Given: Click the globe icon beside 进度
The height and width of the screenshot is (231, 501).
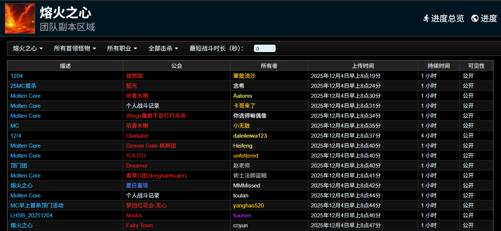Looking at the screenshot, I should tap(475, 18).
